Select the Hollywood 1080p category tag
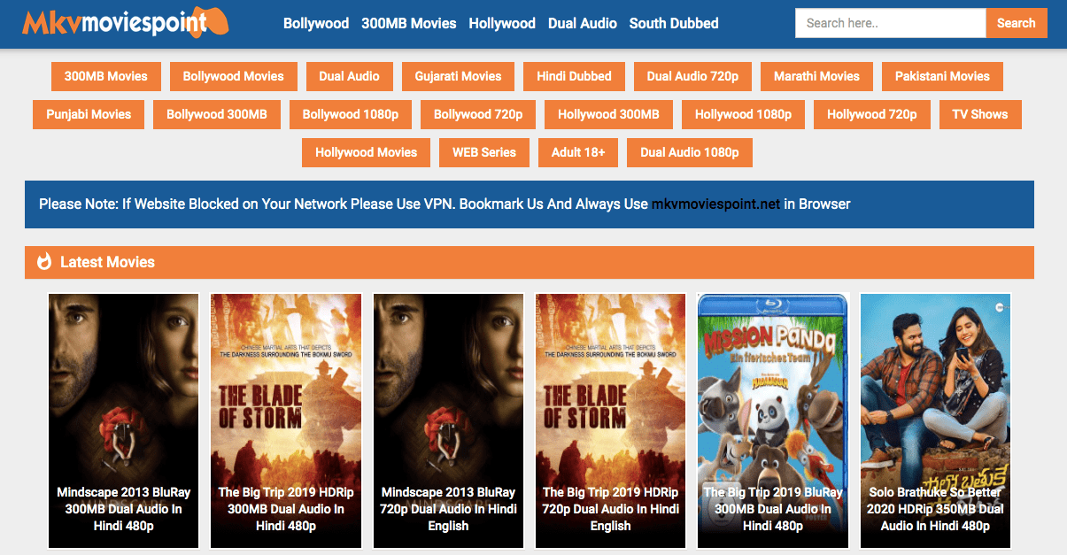The image size is (1067, 555). [x=744, y=114]
